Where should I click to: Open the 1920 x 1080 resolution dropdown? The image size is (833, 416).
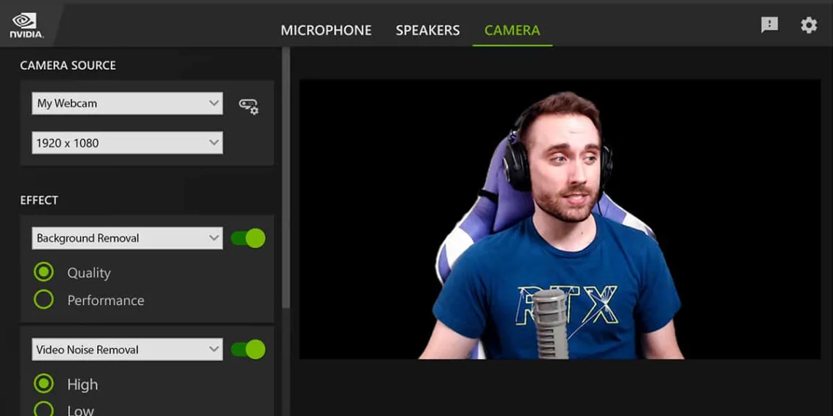[127, 143]
